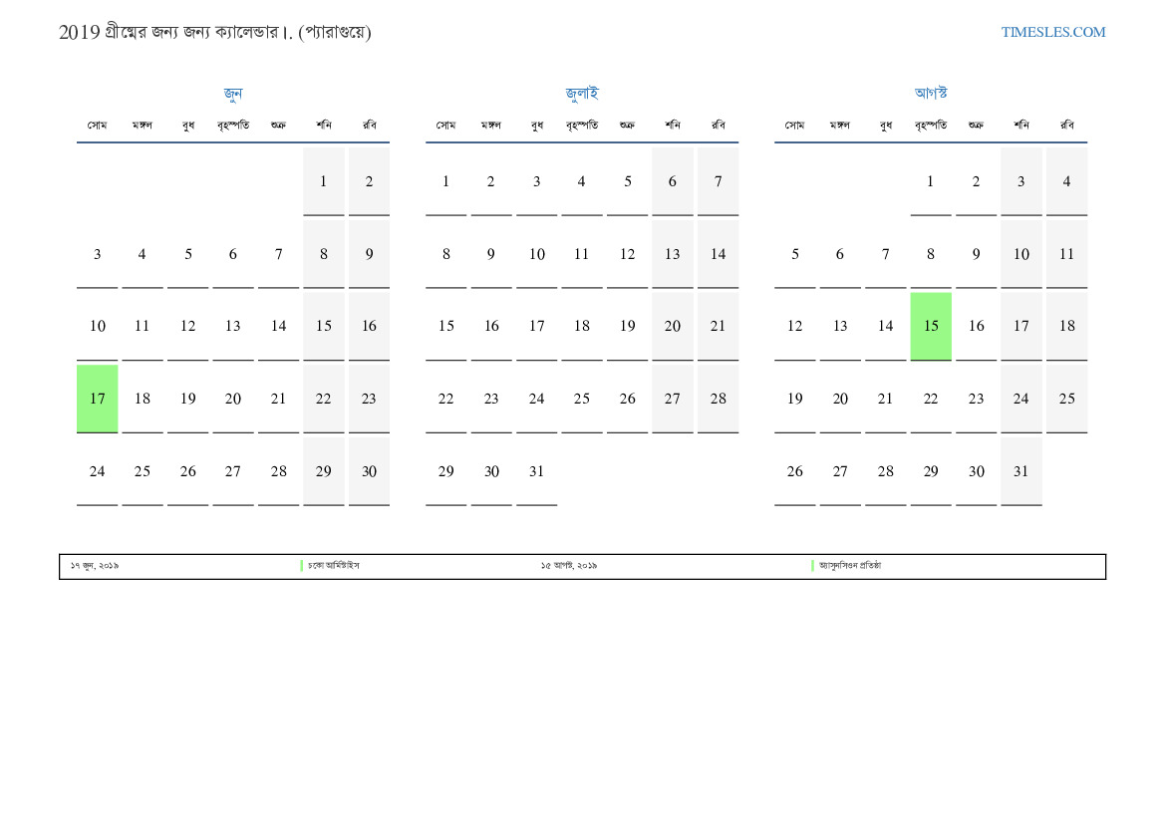The height and width of the screenshot is (824, 1165).
Task: Select August 10 in the আগস্ট calendar
Action: 1021,254
